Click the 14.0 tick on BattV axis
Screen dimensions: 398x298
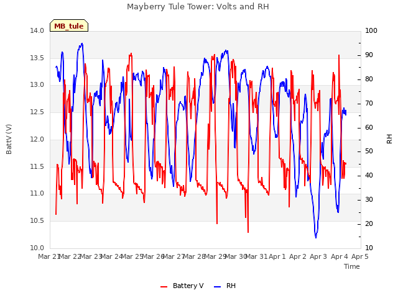pos(37,30)
